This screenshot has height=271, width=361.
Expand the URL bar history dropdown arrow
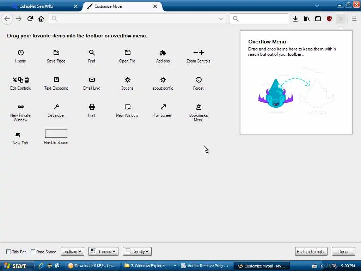[221, 19]
